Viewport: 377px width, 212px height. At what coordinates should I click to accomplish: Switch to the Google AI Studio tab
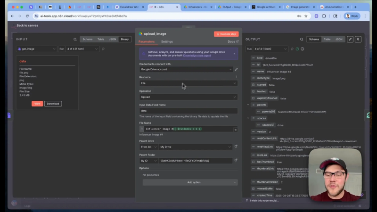click(x=266, y=7)
